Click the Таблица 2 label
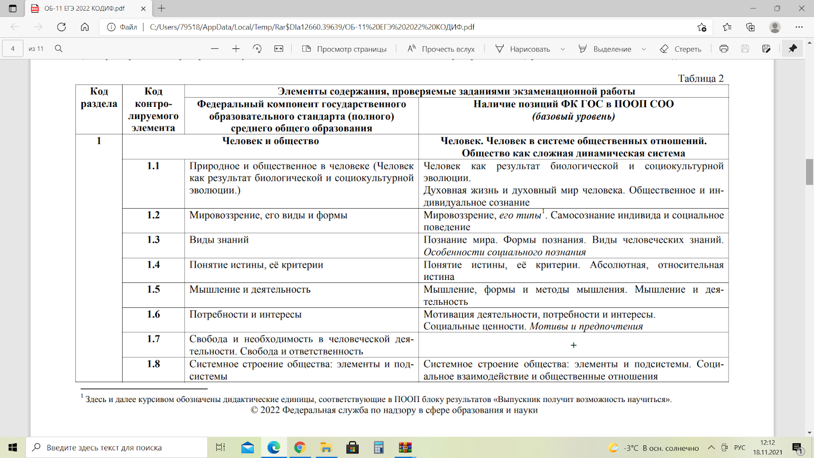This screenshot has height=458, width=814. tap(701, 78)
